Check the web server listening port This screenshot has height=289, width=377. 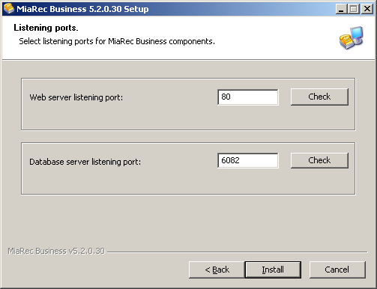pos(319,97)
